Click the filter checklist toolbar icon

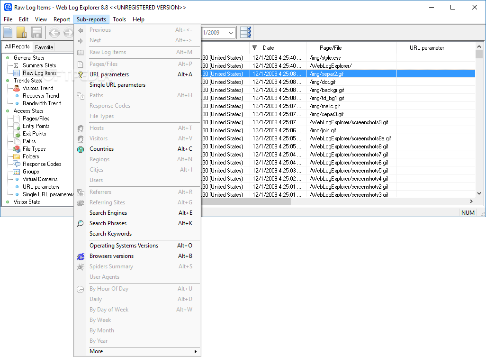pos(245,32)
